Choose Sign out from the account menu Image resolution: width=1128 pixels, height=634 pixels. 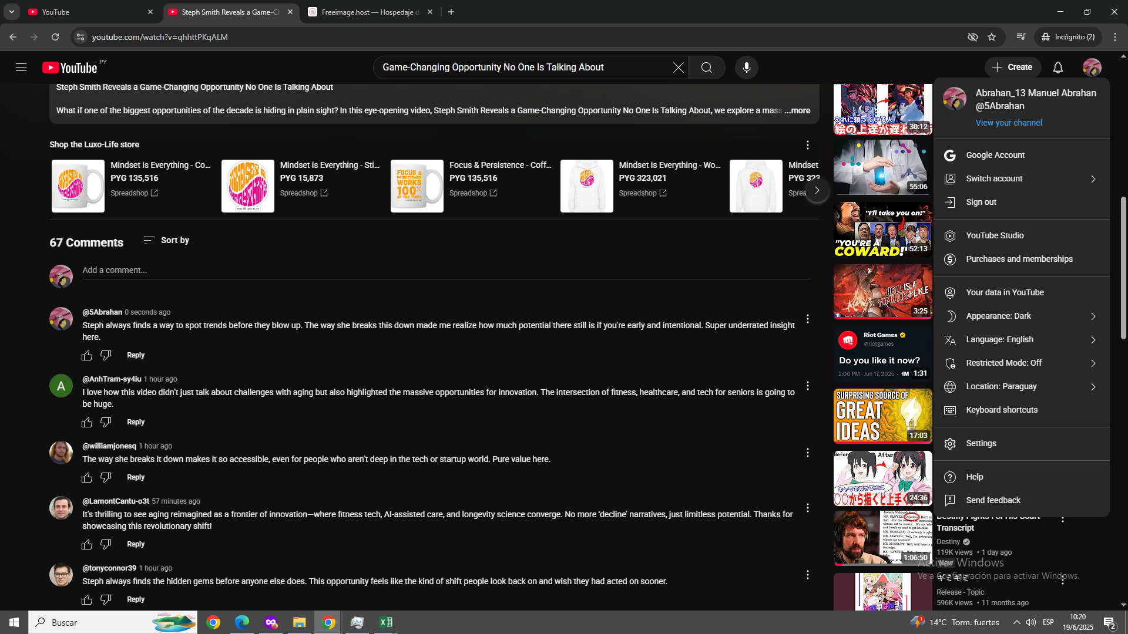point(1021,202)
